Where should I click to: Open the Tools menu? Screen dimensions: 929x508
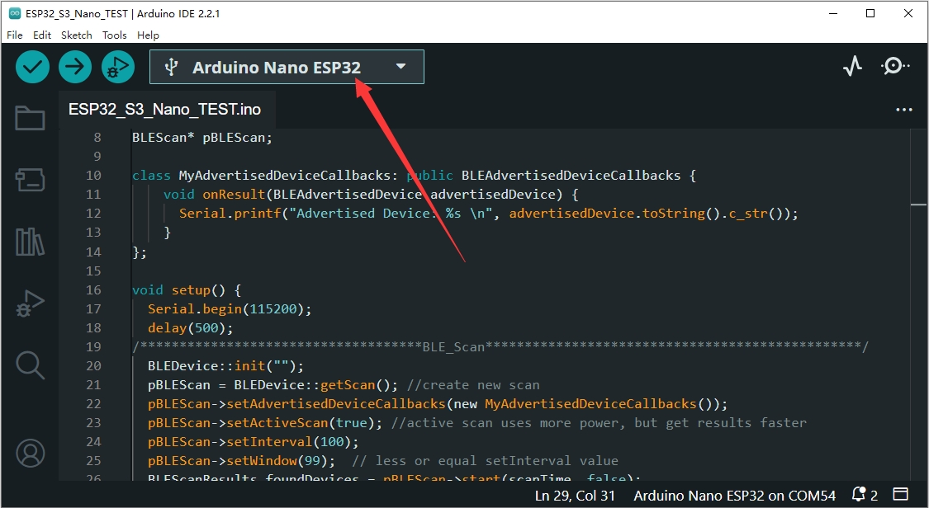pyautogui.click(x=115, y=35)
